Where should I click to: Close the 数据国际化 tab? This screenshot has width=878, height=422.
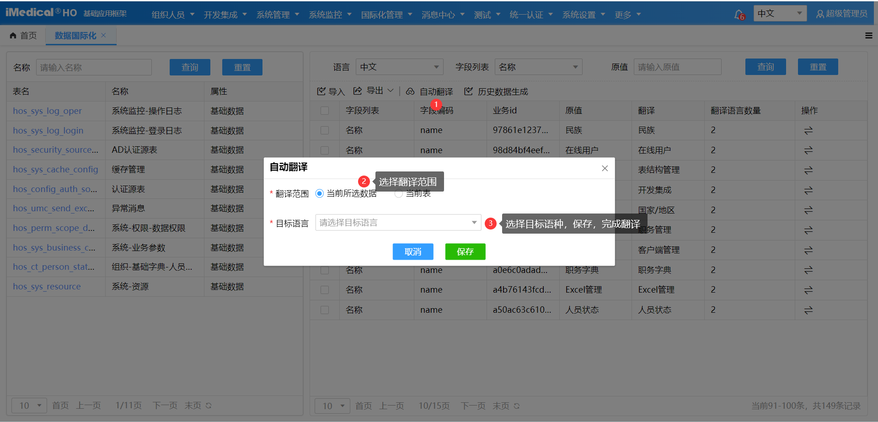(103, 35)
